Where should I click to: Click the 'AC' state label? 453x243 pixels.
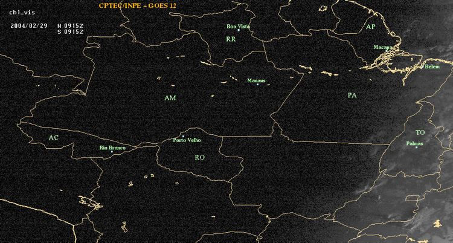(x=53, y=138)
